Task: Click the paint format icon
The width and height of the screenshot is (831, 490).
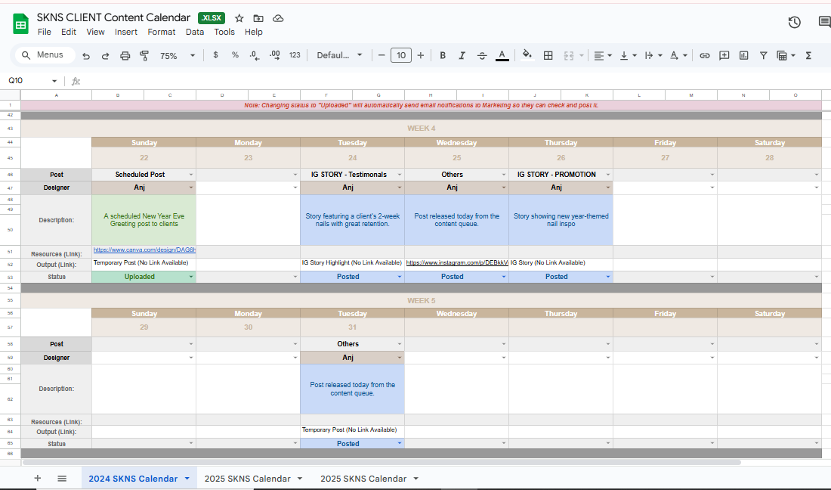Action: [x=144, y=55]
